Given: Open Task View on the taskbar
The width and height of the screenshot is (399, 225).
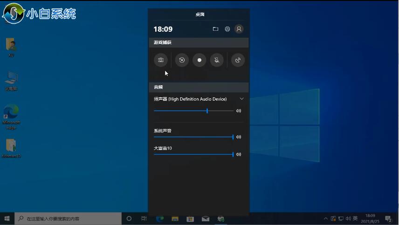Looking at the screenshot, I should pyautogui.click(x=144, y=218).
